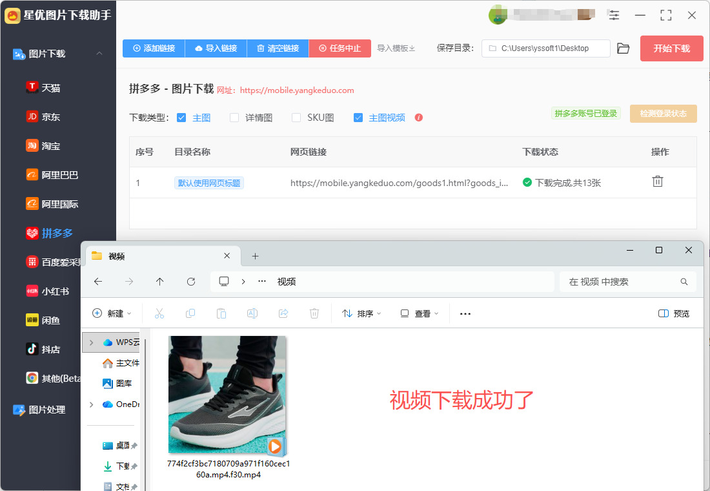Click the 添加链接 button
710x491 pixels.
point(154,48)
